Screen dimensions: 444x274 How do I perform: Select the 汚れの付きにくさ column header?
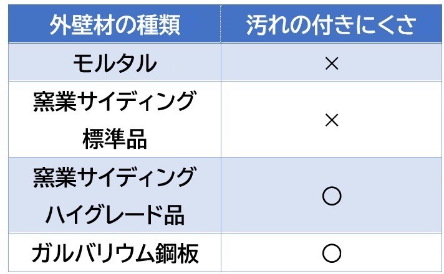pyautogui.click(x=331, y=25)
